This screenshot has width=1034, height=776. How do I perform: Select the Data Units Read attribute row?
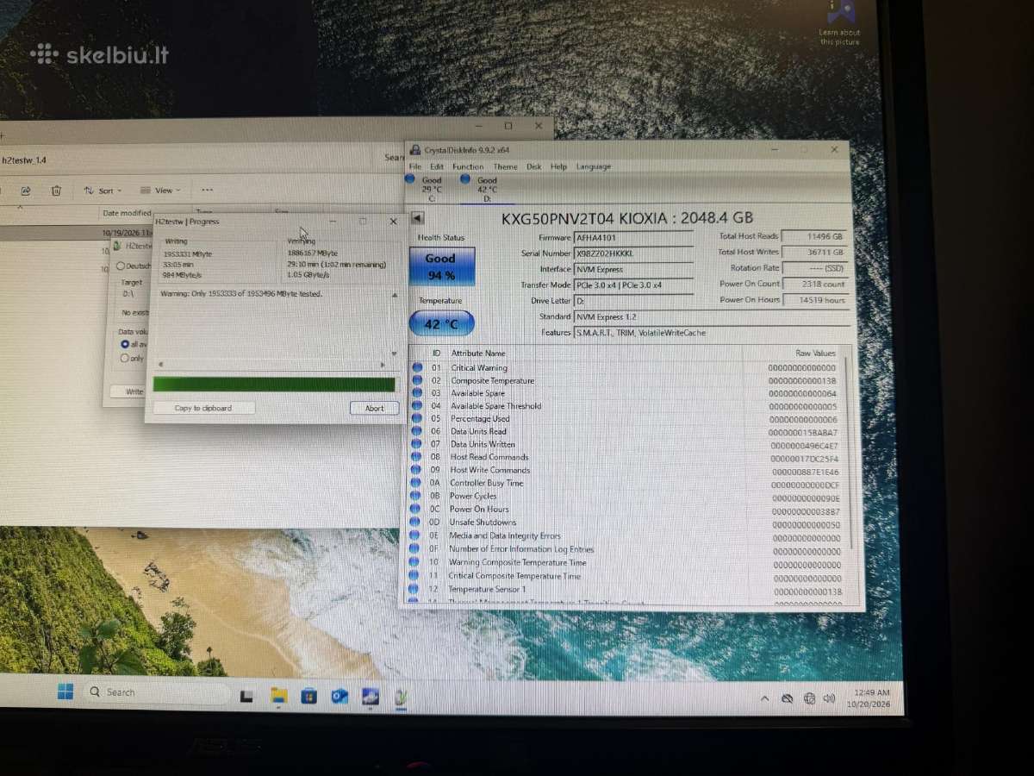[626, 431]
